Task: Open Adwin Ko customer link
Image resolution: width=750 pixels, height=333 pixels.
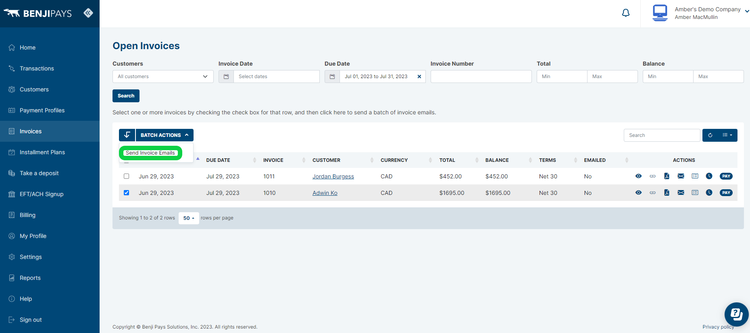Action: coord(325,193)
